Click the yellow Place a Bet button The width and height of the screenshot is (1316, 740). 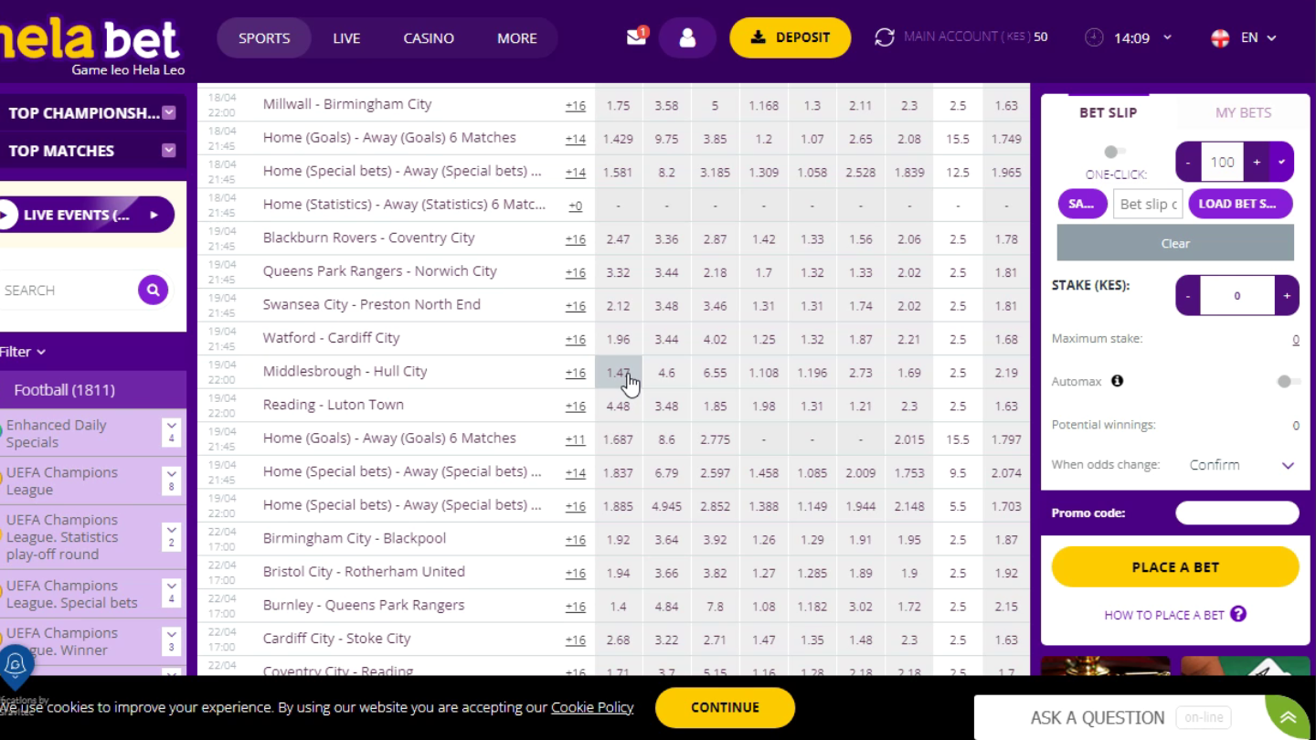pyautogui.click(x=1174, y=566)
